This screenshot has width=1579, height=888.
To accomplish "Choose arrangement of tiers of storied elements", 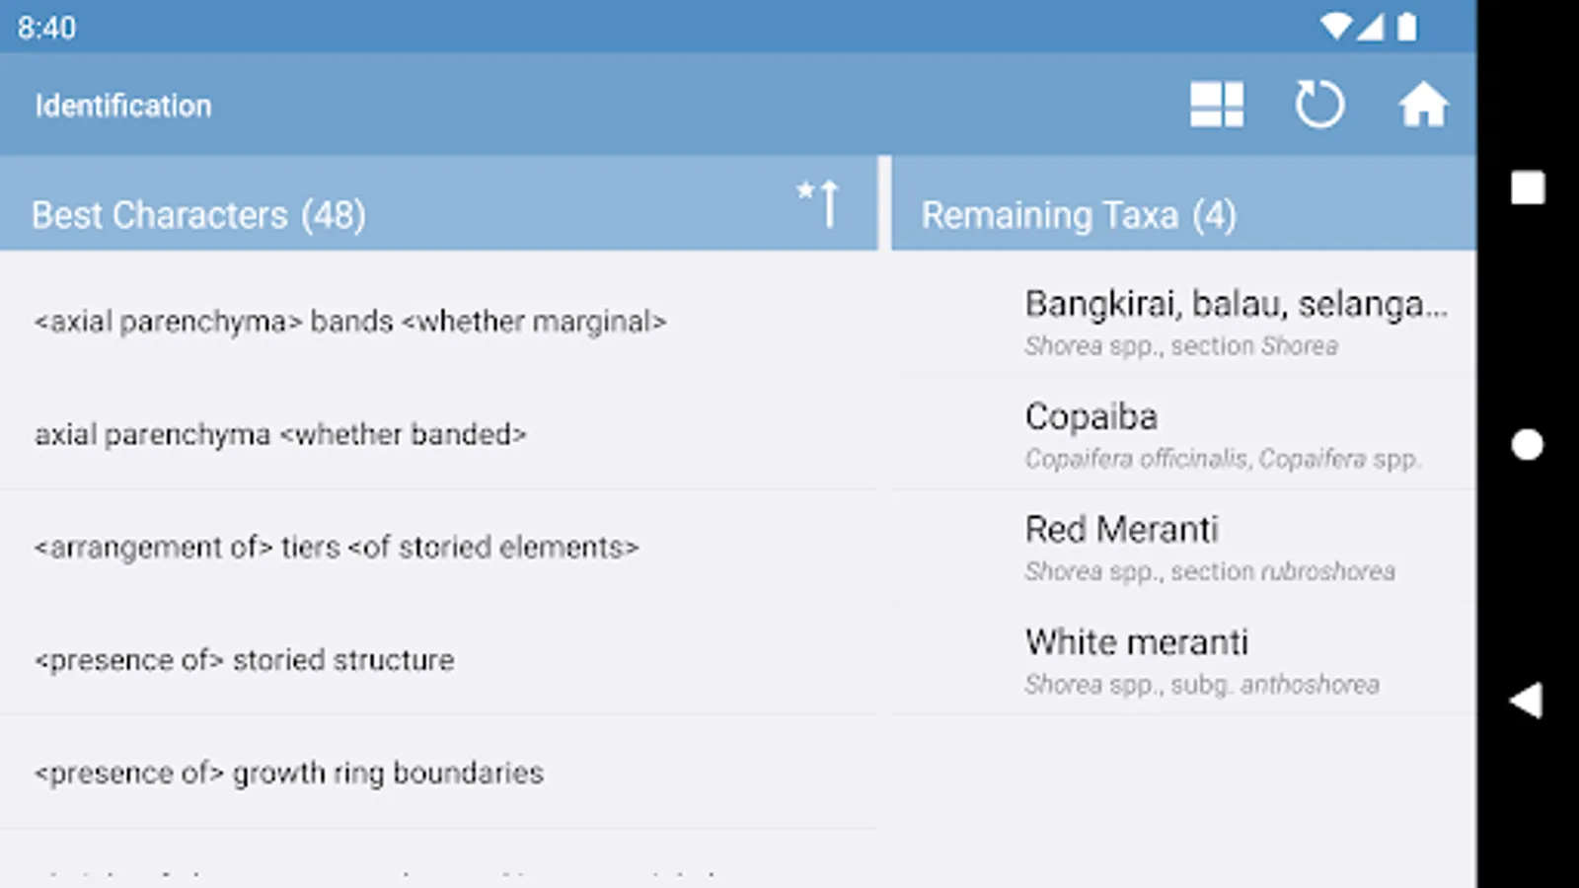I will pyautogui.click(x=337, y=547).
